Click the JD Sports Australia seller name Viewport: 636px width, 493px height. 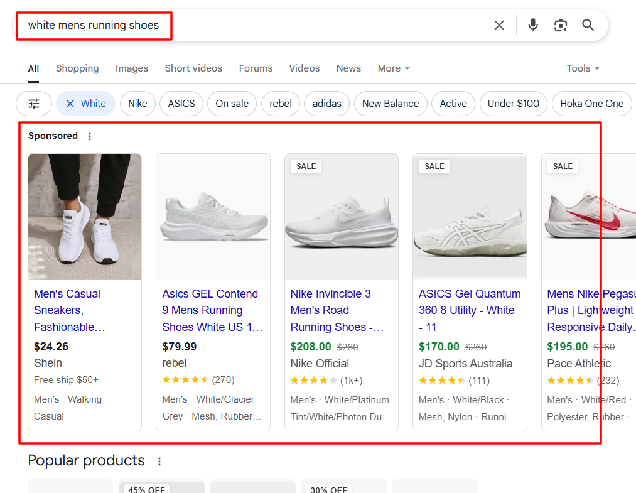(466, 364)
